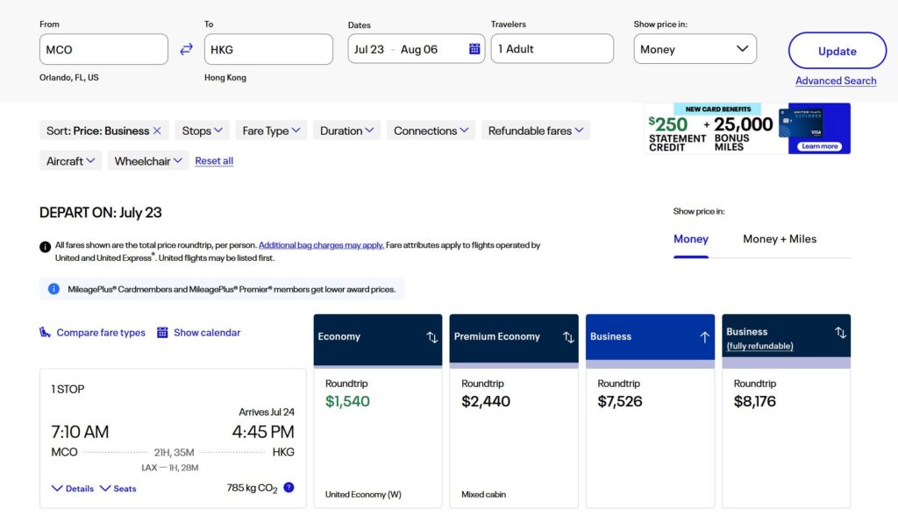Open Compare fare types
This screenshot has width=898, height=514.
(x=93, y=333)
